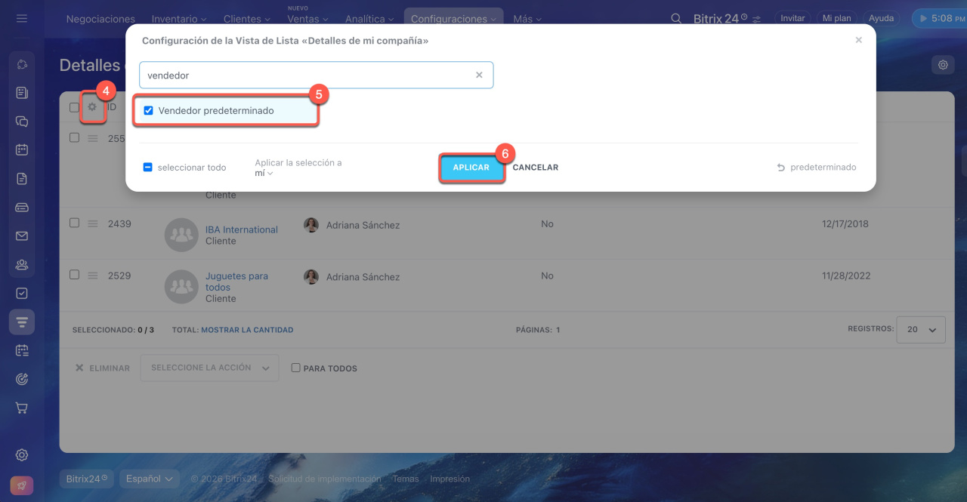
Task: Open the Español language dropdown
Action: point(149,479)
